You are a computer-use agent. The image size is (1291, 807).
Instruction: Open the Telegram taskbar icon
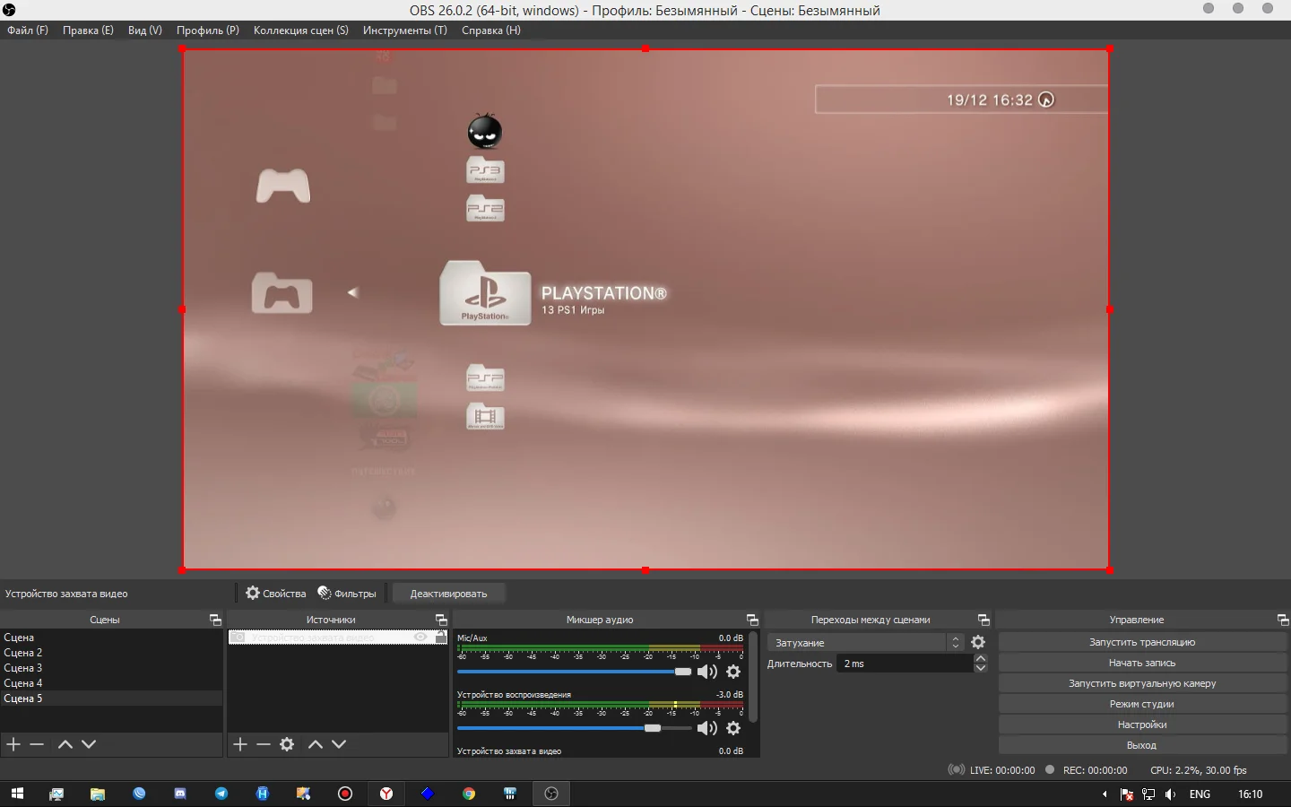(221, 794)
